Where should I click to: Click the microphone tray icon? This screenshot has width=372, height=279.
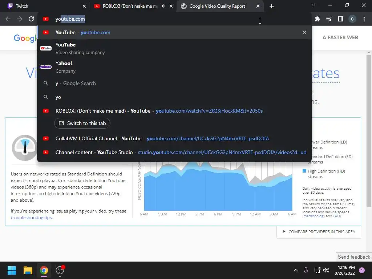(x=306, y=270)
